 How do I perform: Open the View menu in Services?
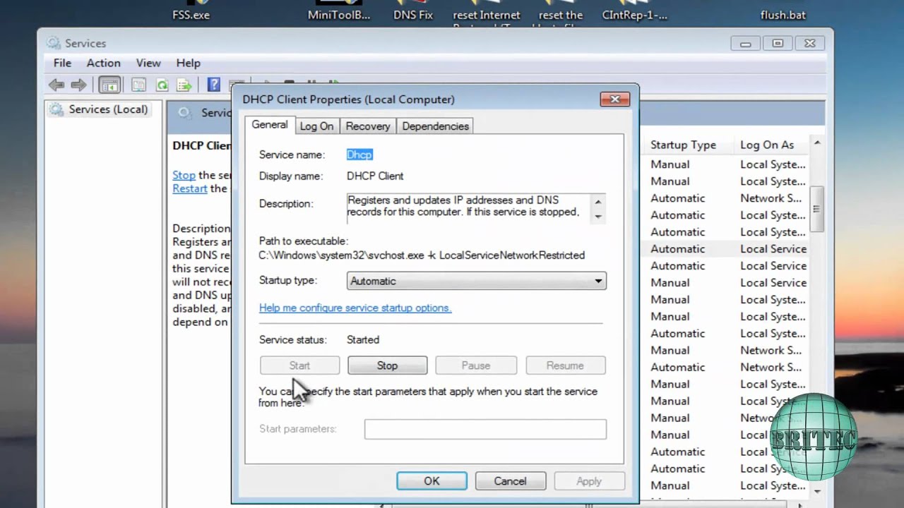[x=148, y=63]
